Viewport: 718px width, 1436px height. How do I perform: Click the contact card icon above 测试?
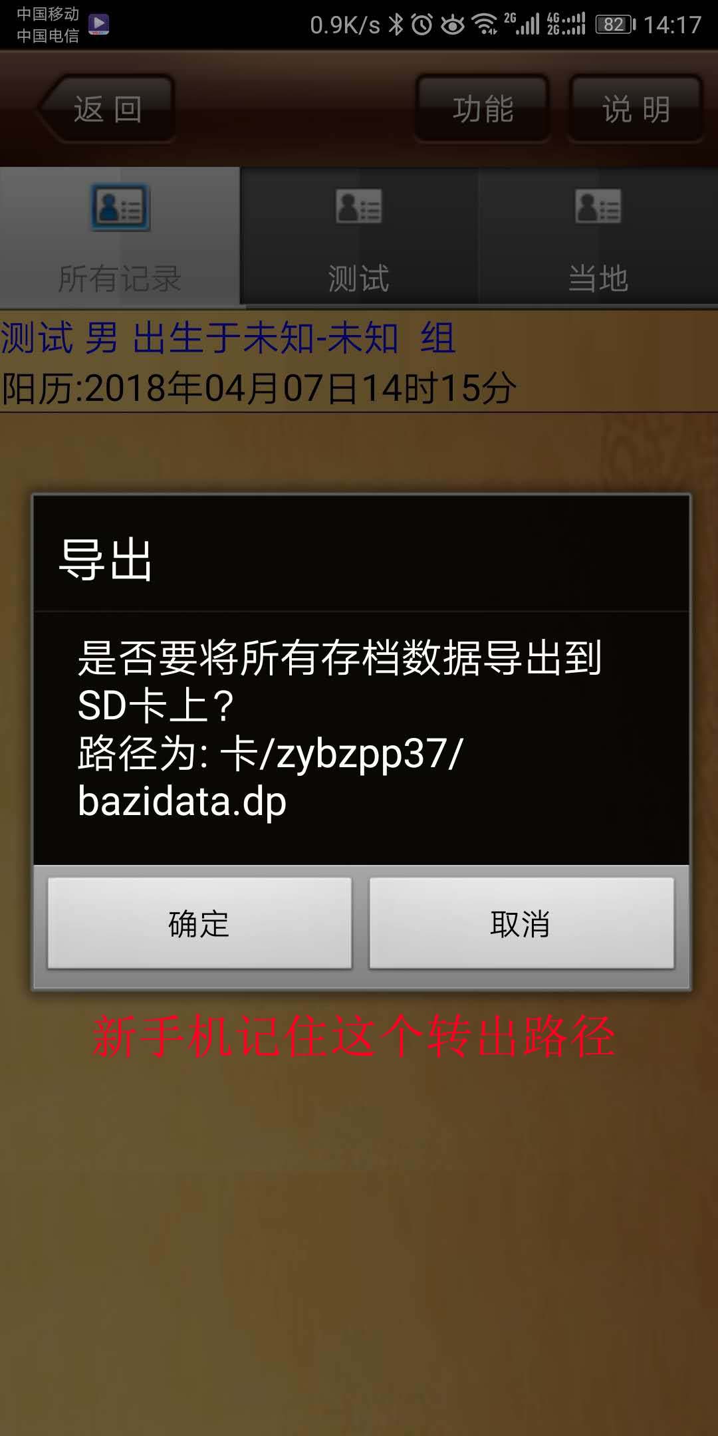click(x=359, y=206)
